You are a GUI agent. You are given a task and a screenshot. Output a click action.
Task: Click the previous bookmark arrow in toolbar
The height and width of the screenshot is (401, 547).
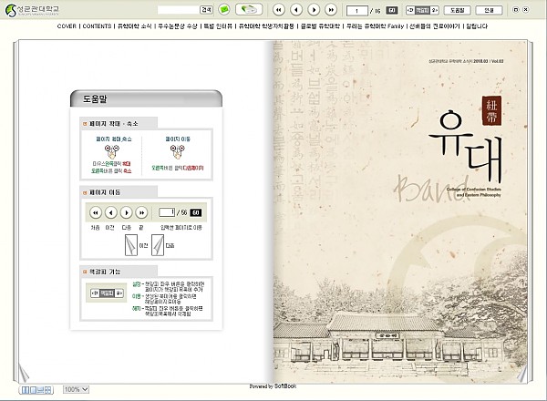410,10
